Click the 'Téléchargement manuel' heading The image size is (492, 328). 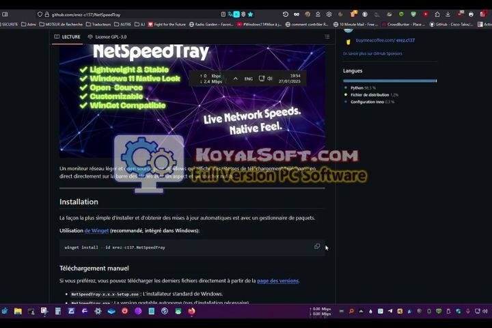pyautogui.click(x=94, y=268)
